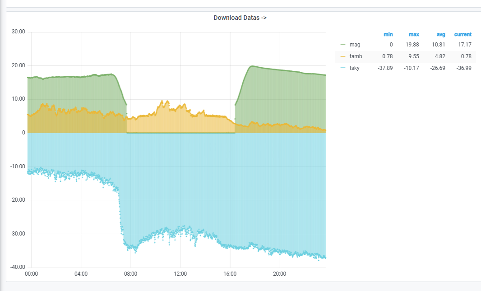Sort legend by avg column

point(441,34)
